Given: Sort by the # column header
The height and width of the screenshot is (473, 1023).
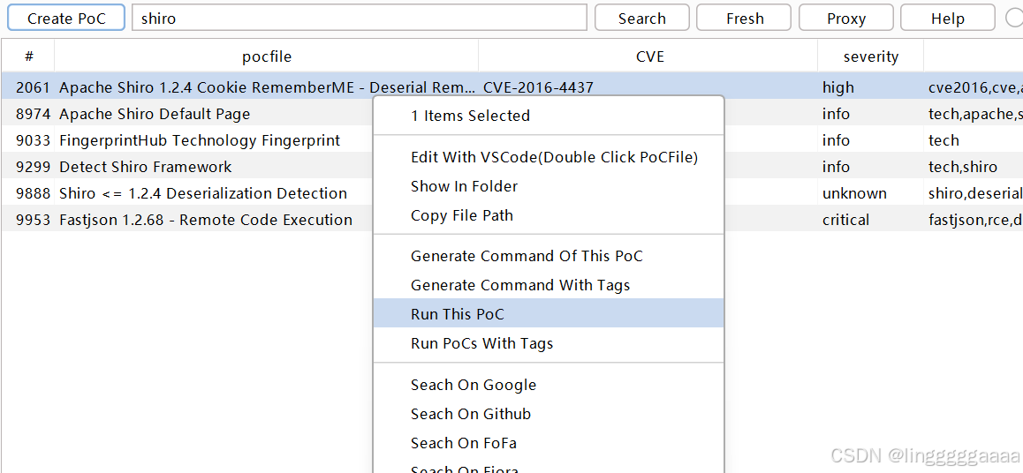Looking at the screenshot, I should tap(28, 56).
